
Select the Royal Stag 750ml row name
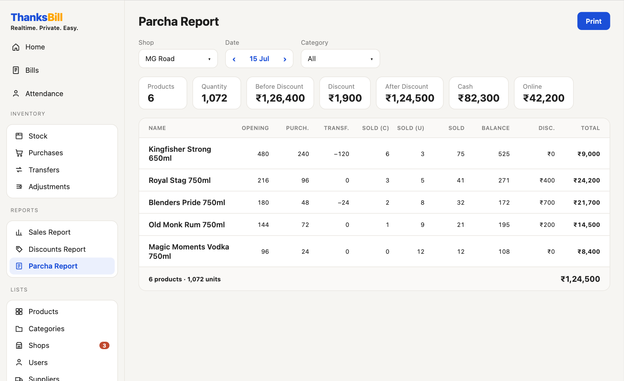tap(180, 181)
